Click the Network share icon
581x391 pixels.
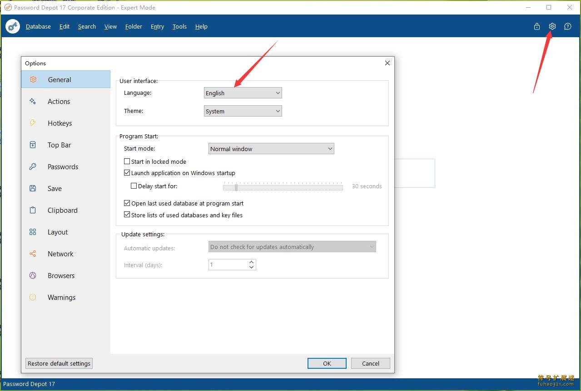[33, 254]
